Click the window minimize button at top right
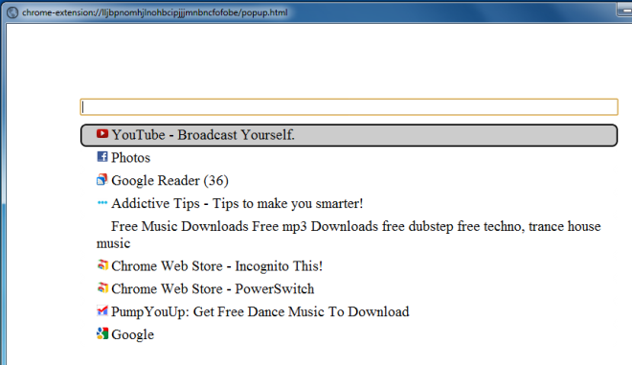 (x=624, y=10)
